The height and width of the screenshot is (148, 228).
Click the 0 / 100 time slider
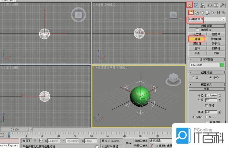(x=15, y=129)
